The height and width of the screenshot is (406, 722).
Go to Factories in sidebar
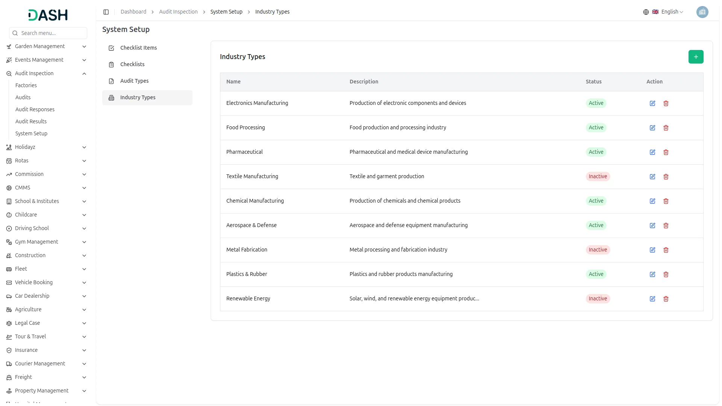coord(26,85)
